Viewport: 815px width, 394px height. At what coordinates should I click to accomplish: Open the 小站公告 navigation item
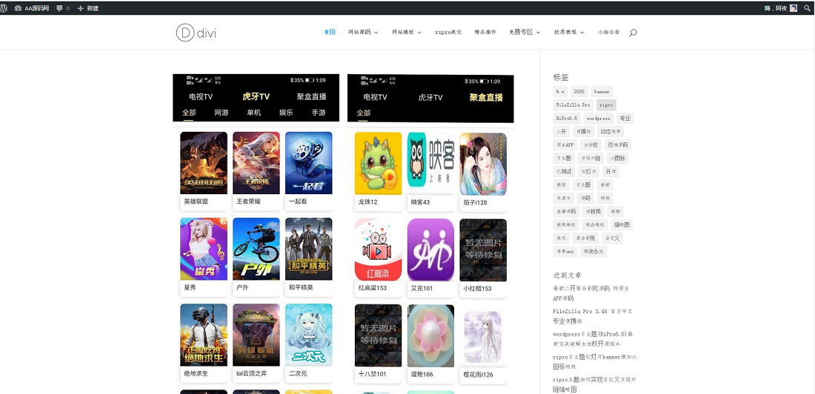[608, 33]
